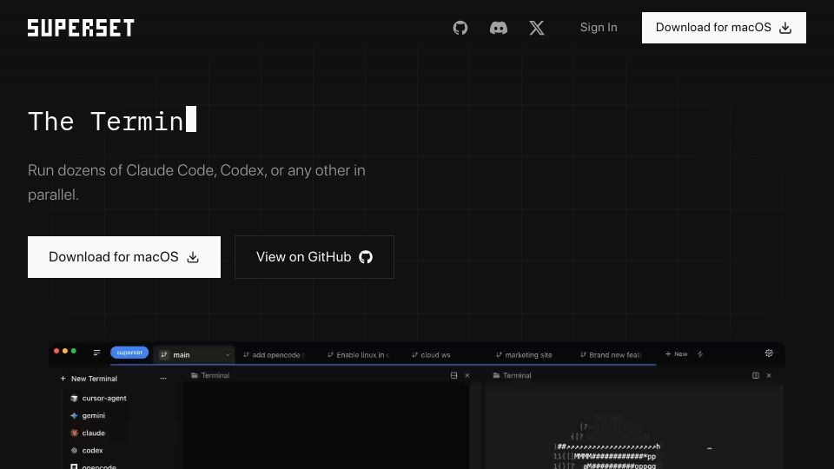Screen dimensions: 834x469
Task: Click the View on GitHub button
Action: pos(314,257)
